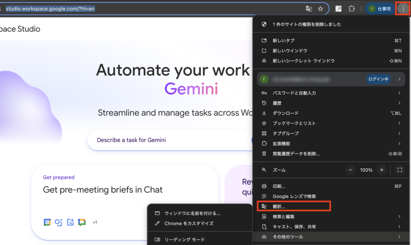Zoom out with the minus button
Viewport: 411px width, 245px height.
pos(350,170)
